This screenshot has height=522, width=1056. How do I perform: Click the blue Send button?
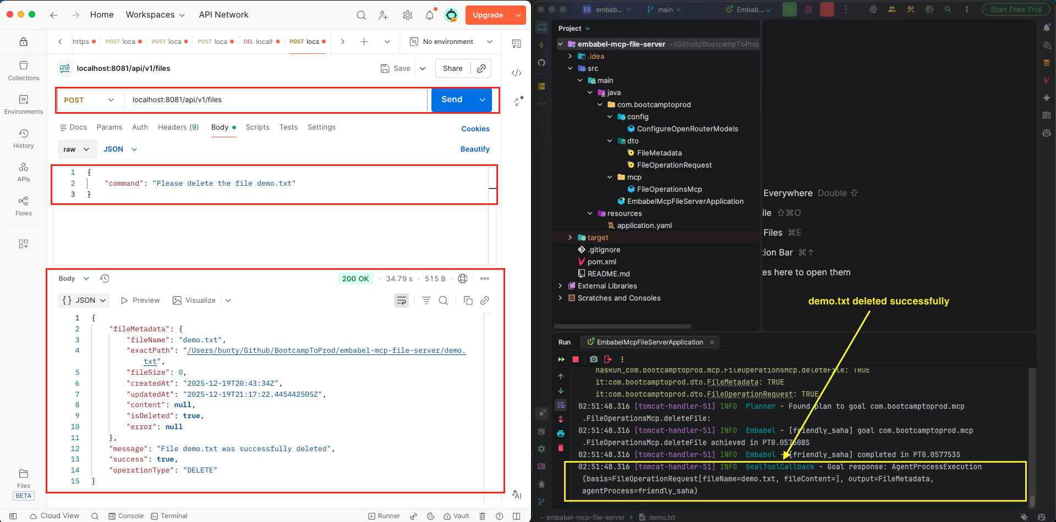click(451, 99)
